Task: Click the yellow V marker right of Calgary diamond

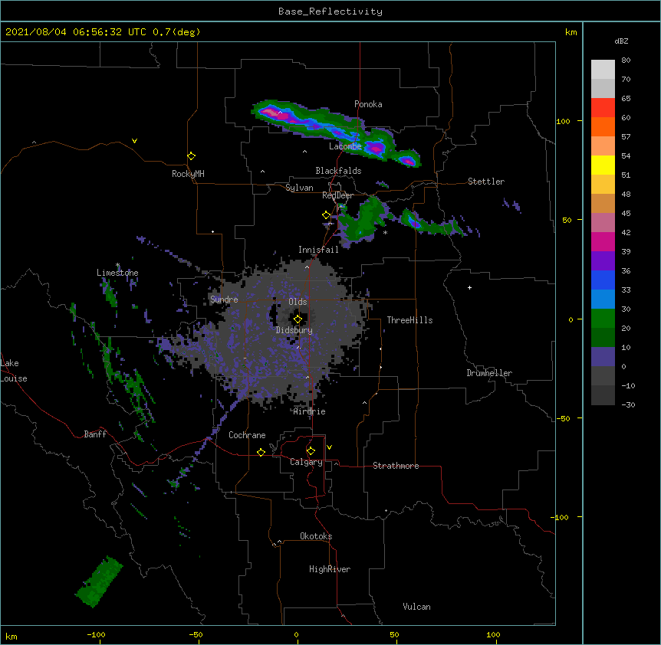Action: point(329,447)
